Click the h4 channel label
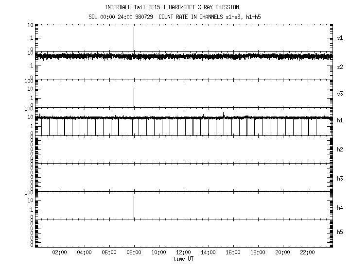Screen dimensions: 350x267 coord(340,208)
